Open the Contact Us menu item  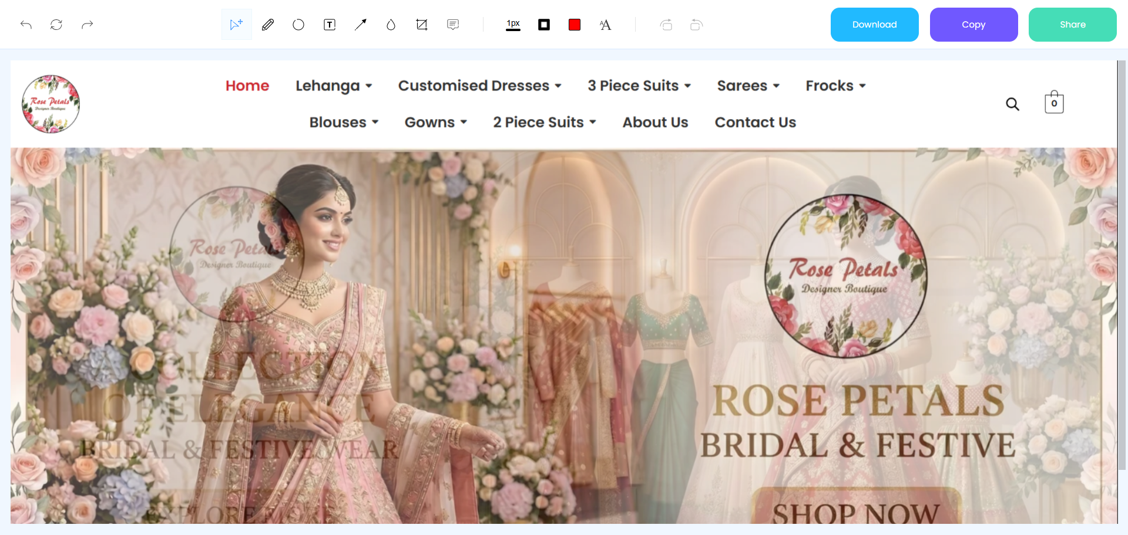point(755,123)
